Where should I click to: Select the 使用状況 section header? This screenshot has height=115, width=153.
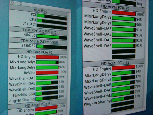[x=40, y=10]
